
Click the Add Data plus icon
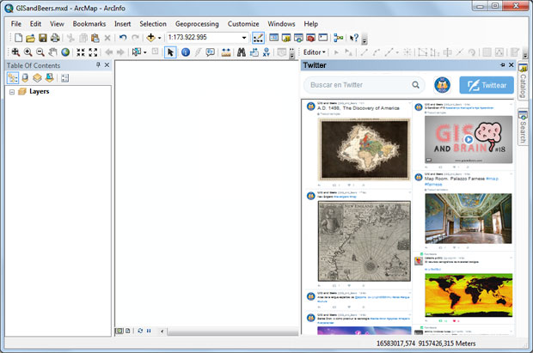(x=150, y=38)
